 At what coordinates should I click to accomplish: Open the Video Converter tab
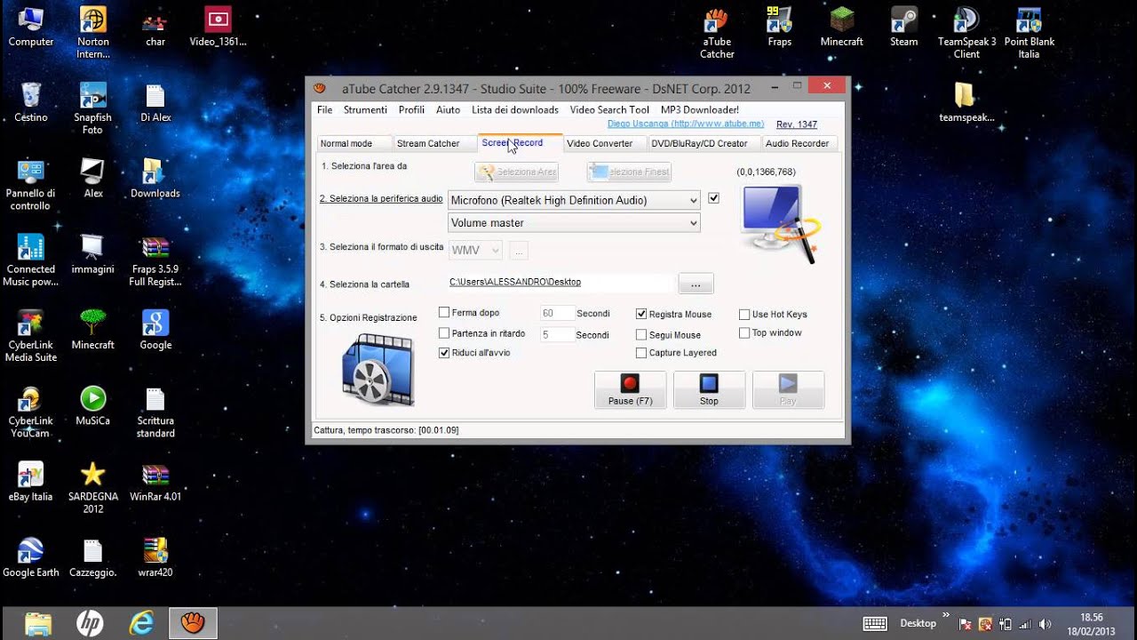[605, 143]
